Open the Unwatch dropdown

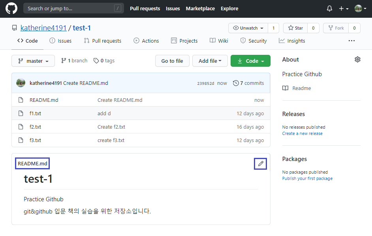pos(248,28)
